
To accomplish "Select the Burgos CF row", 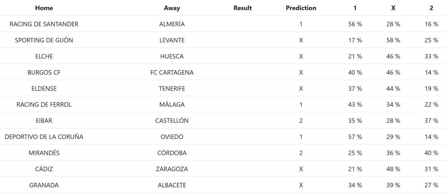I will 44,72.
